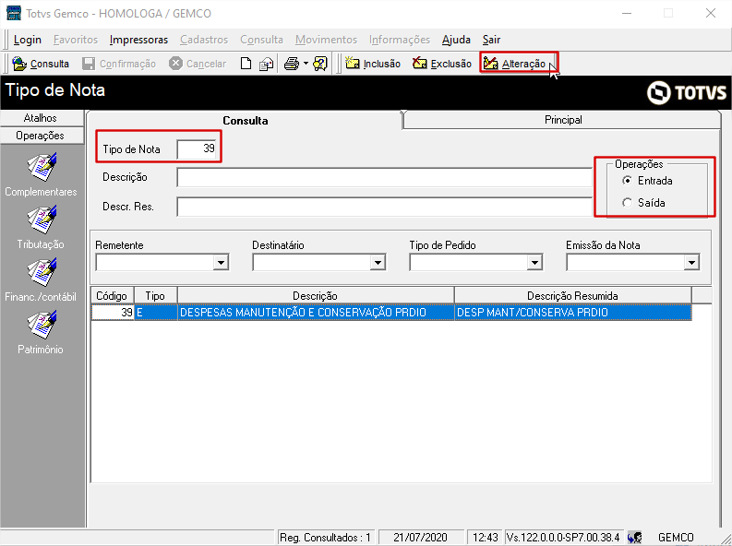Click code cell 39 in grid
The image size is (732, 546).
[113, 312]
